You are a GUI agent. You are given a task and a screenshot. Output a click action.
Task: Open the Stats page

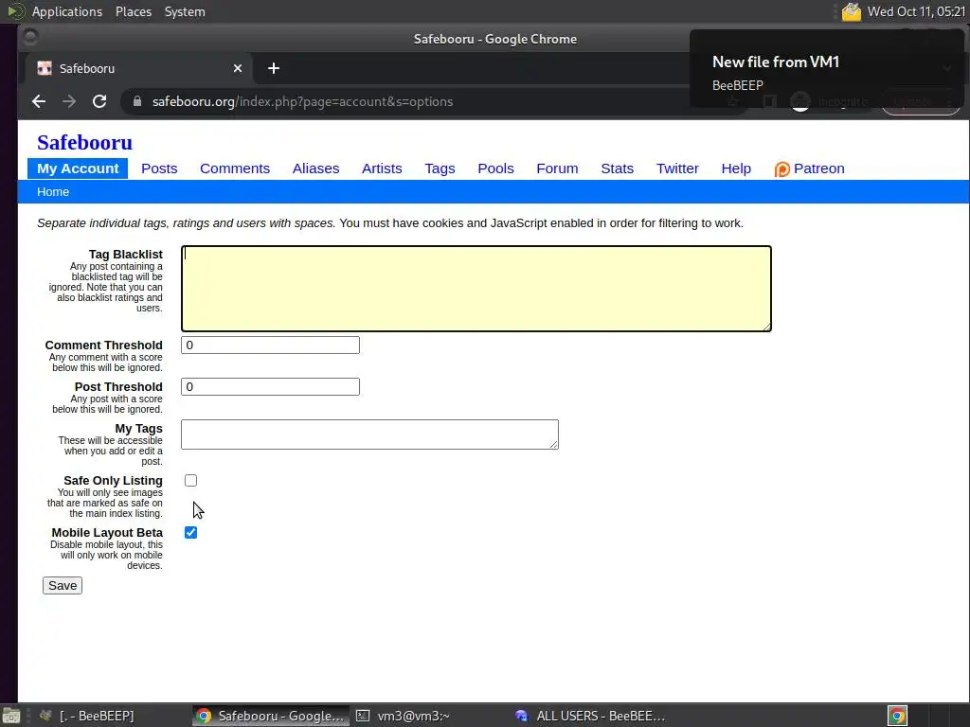617,168
